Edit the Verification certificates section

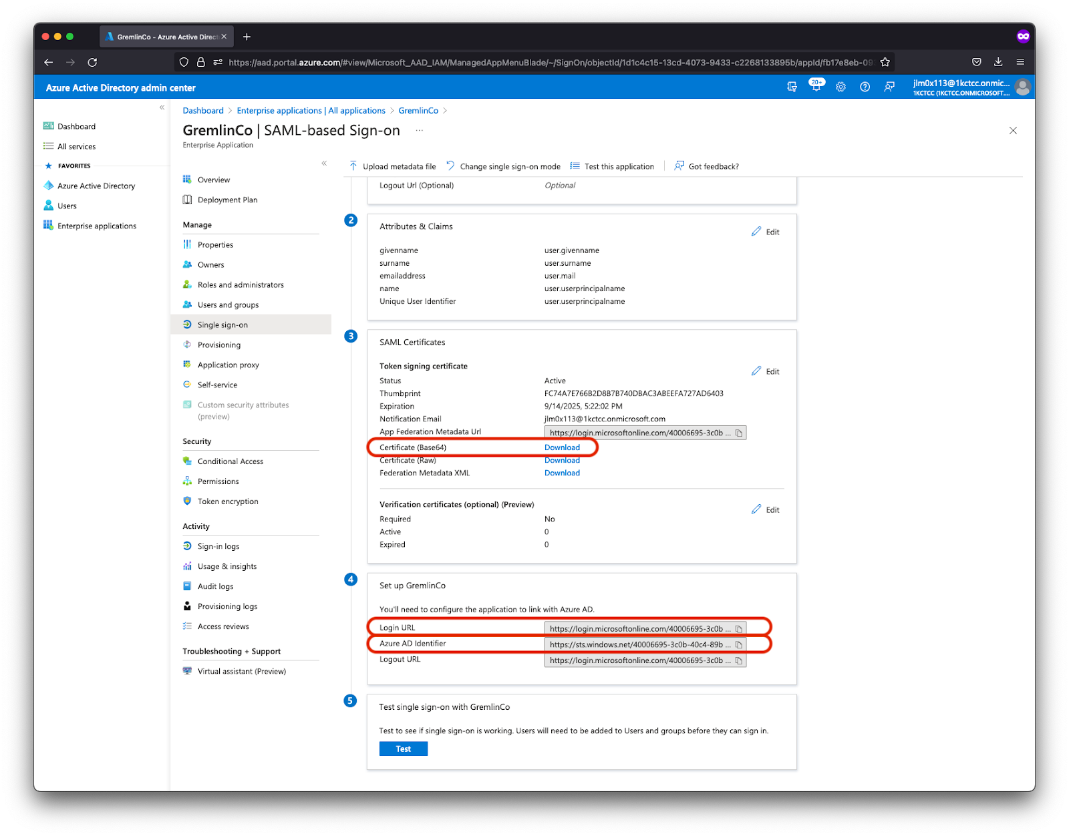click(766, 509)
